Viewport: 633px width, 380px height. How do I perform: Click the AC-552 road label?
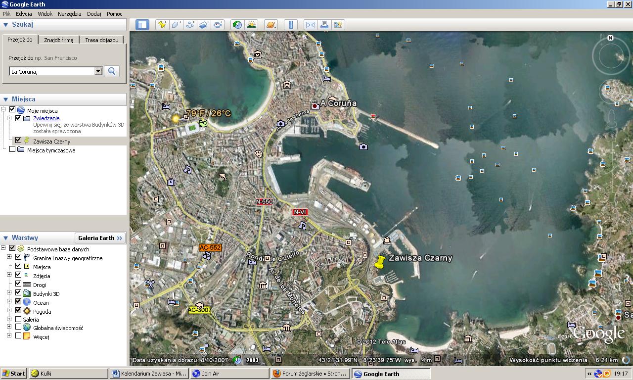pos(210,247)
